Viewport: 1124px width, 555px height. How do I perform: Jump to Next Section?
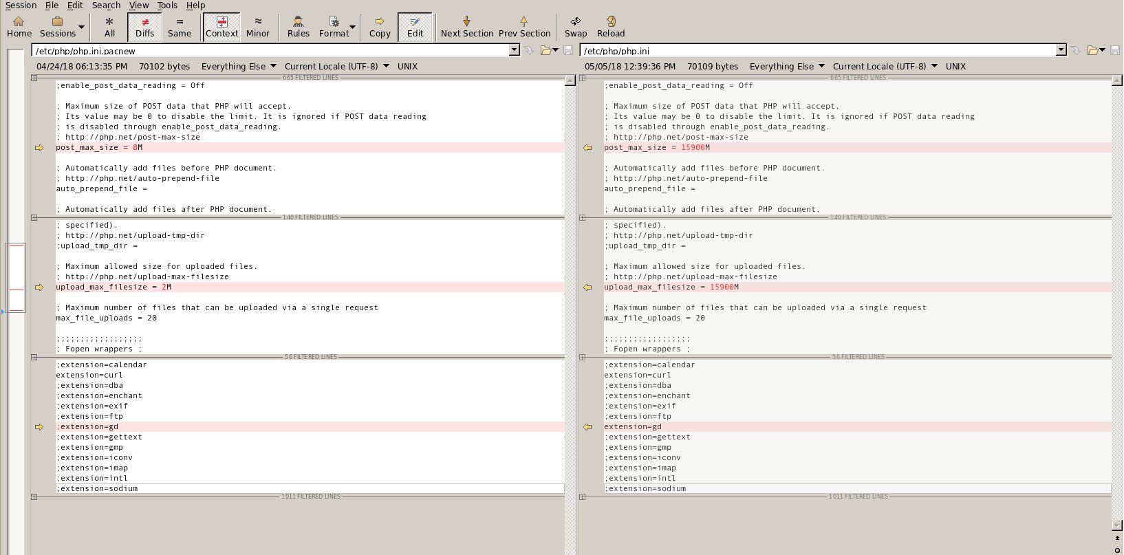466,27
